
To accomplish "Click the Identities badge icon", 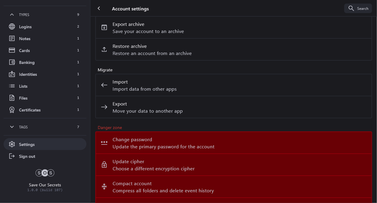I will (x=12, y=74).
